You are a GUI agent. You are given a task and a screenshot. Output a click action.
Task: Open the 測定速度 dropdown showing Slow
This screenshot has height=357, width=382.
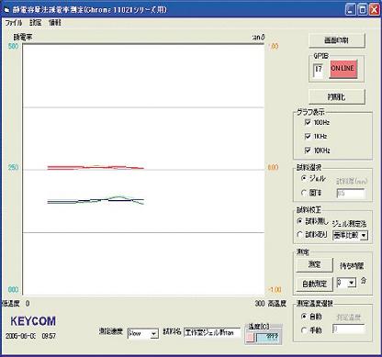[143, 333]
